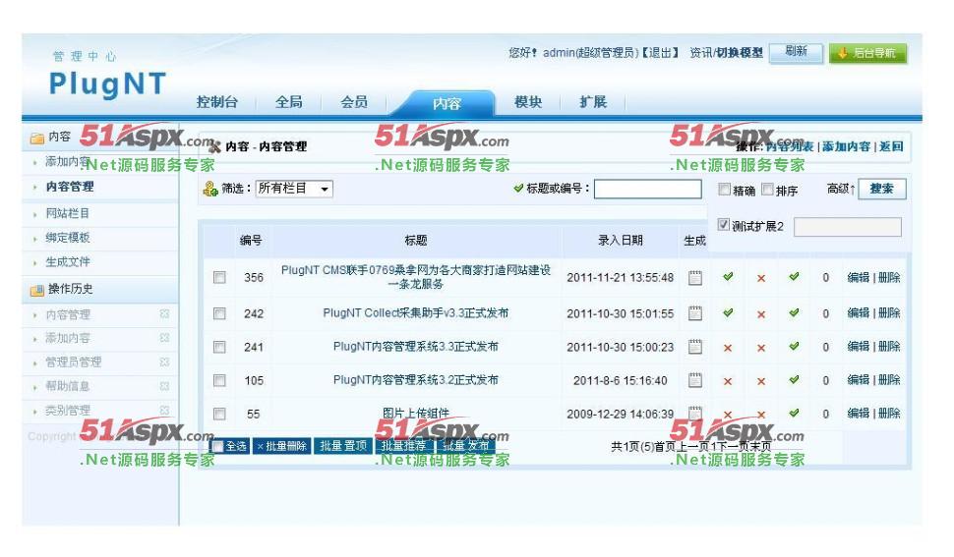Click the generate notepad icon for article 242
The width and height of the screenshot is (954, 557).
(694, 313)
